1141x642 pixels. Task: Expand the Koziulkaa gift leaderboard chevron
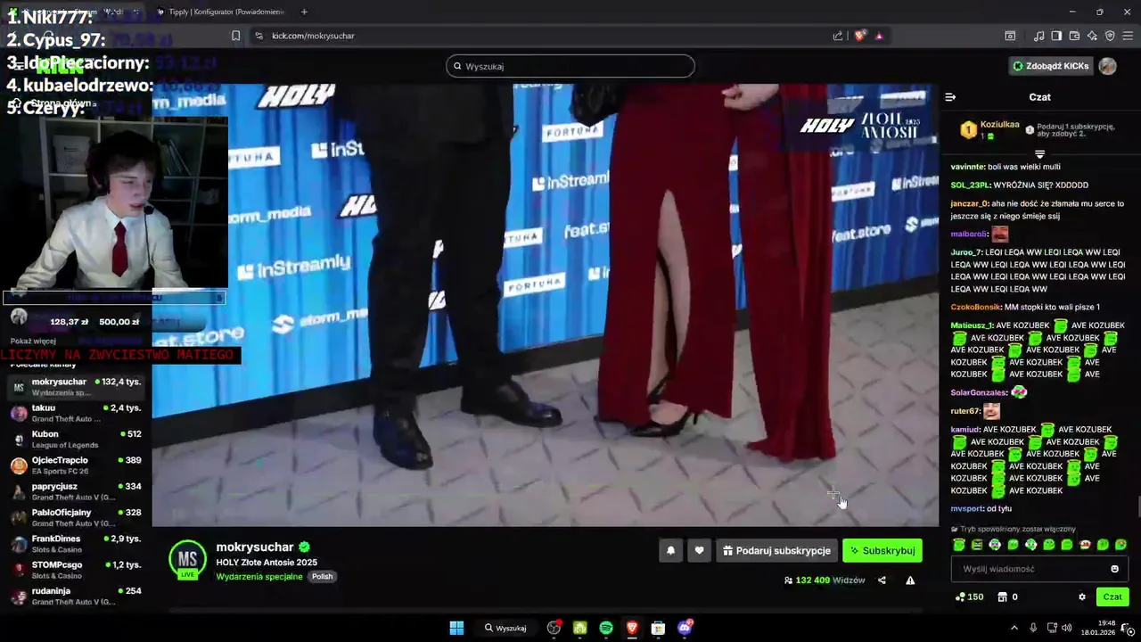pos(1039,153)
